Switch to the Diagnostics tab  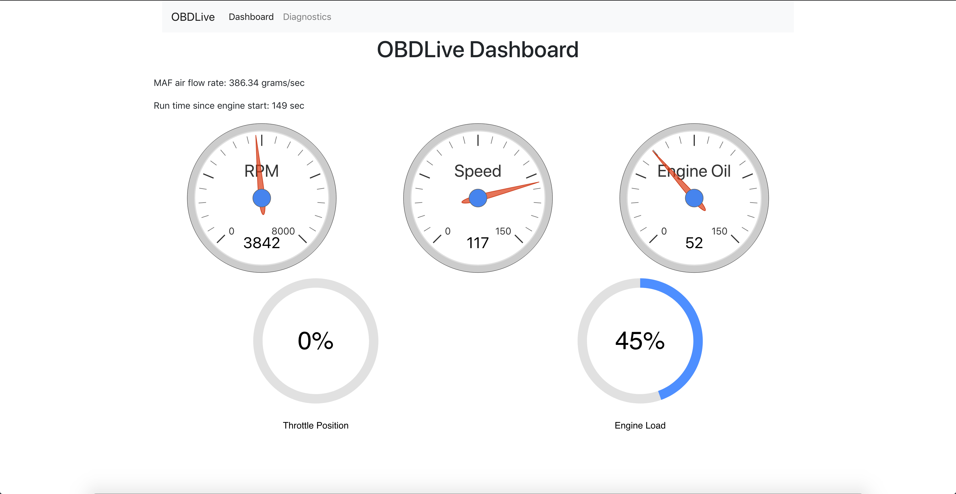point(306,17)
